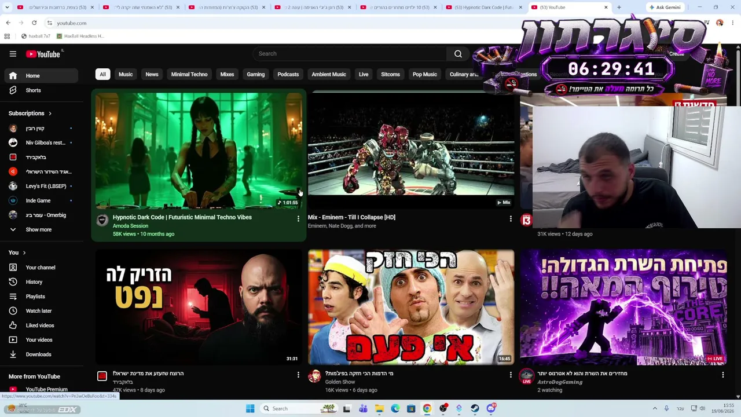Open Your channel page
Image resolution: width=741 pixels, height=417 pixels.
point(41,268)
